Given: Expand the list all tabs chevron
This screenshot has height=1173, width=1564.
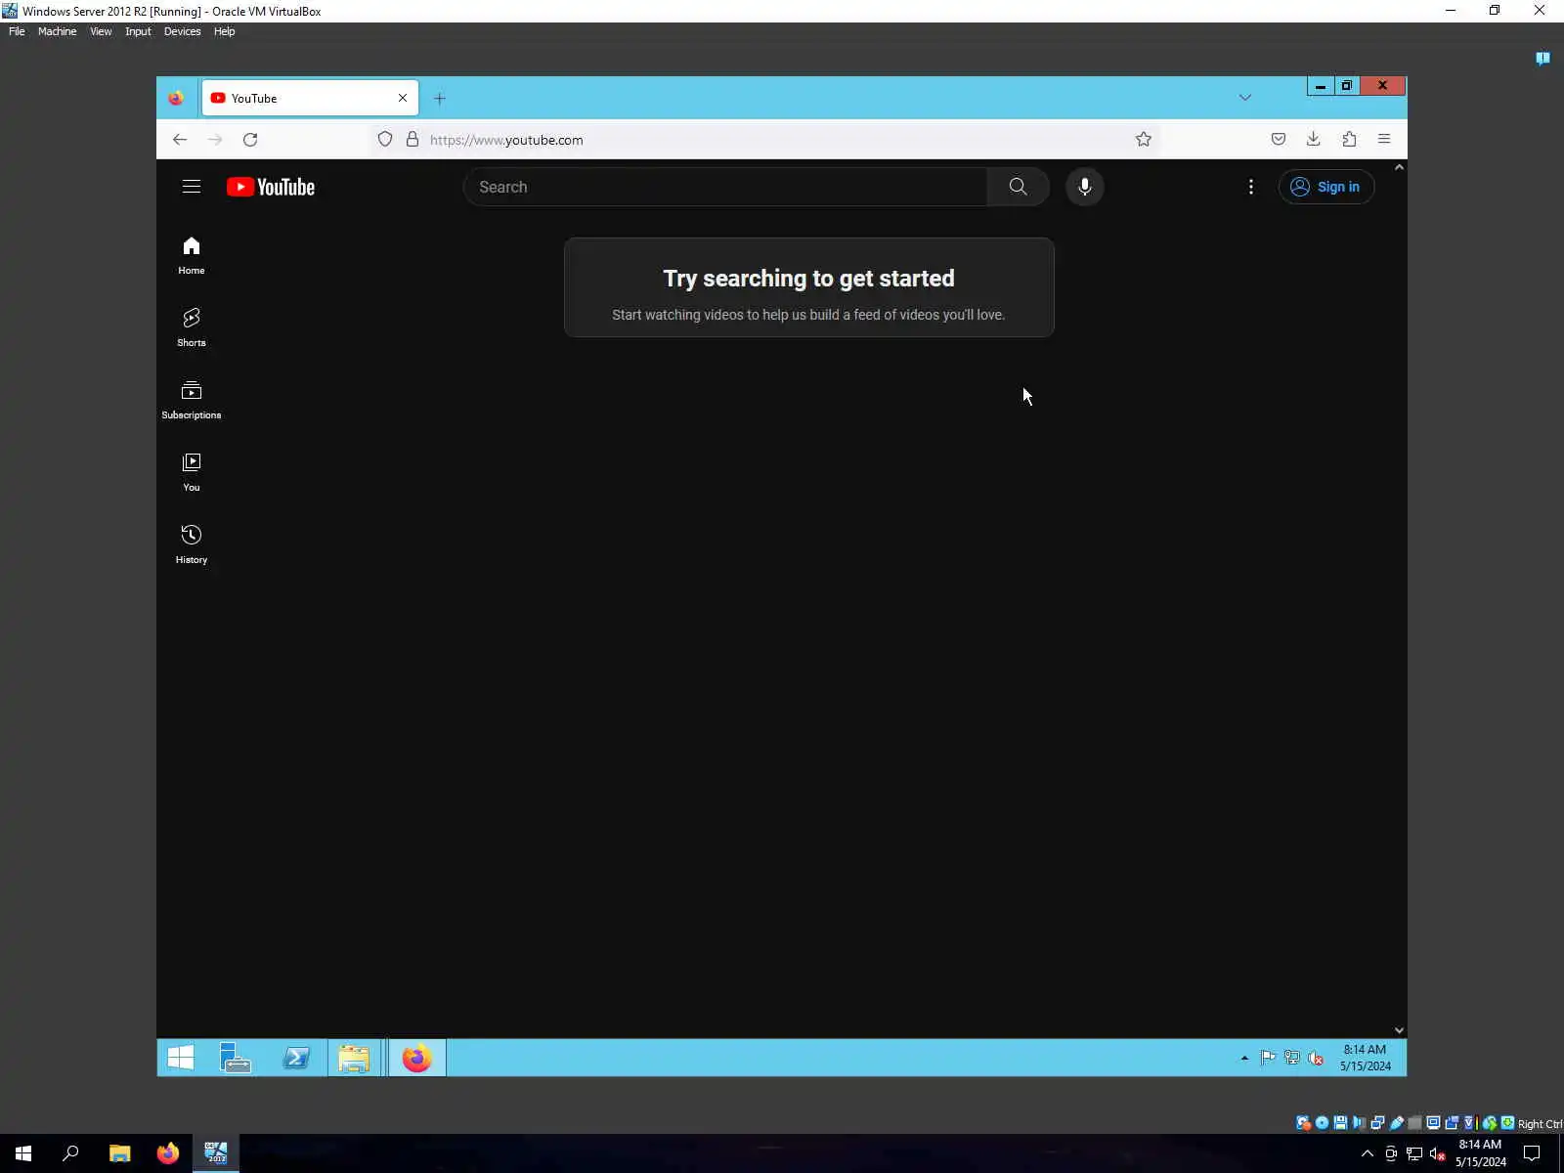Looking at the screenshot, I should [1245, 98].
